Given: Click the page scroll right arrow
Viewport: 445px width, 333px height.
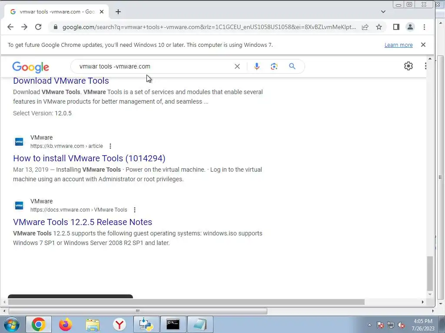Looking at the screenshot, I should point(422,302).
